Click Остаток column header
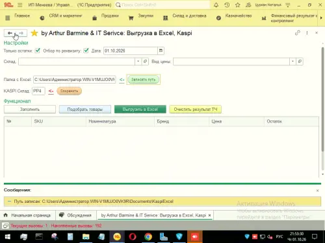Viewport: 325px width, 243px height. pos(291,121)
